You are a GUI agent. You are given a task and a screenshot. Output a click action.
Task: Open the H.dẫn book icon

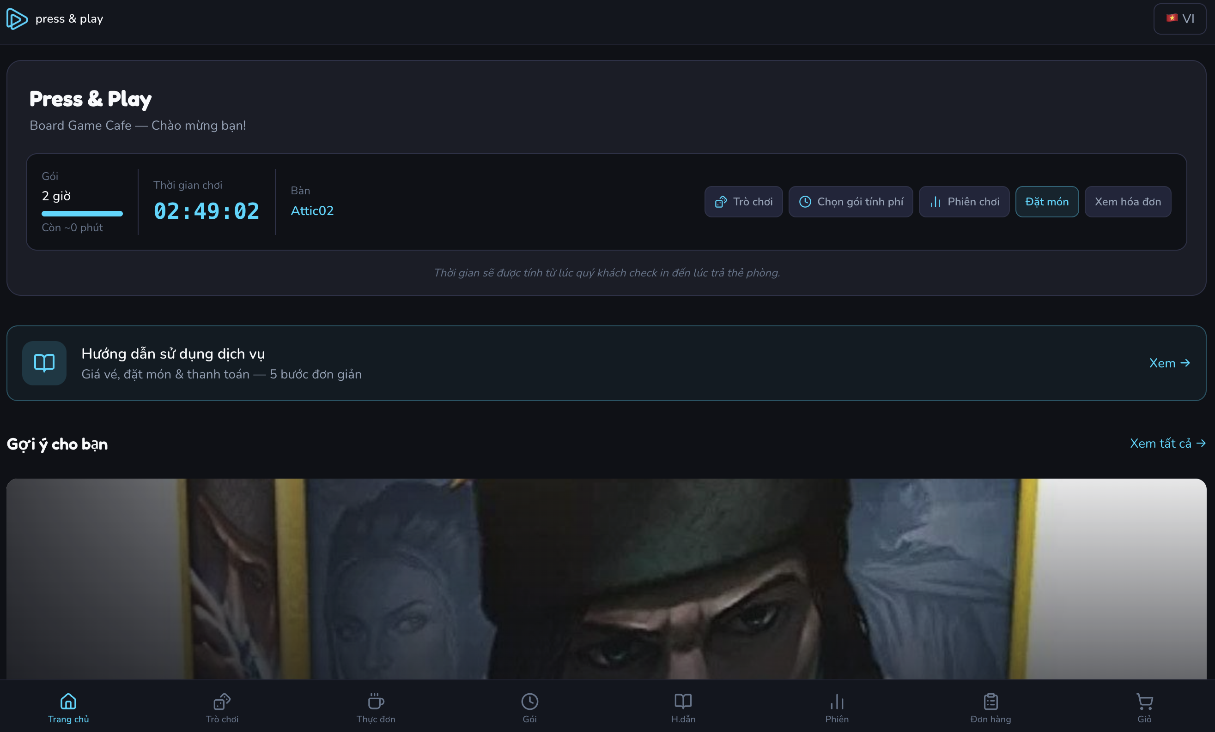(x=683, y=701)
